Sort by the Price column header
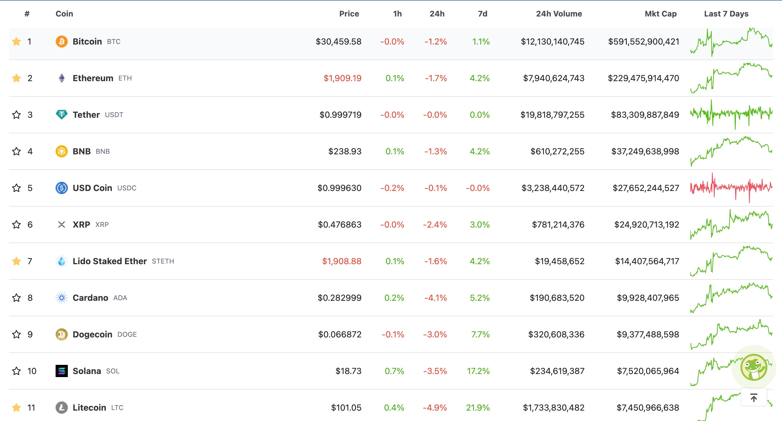The width and height of the screenshot is (782, 421). click(349, 14)
